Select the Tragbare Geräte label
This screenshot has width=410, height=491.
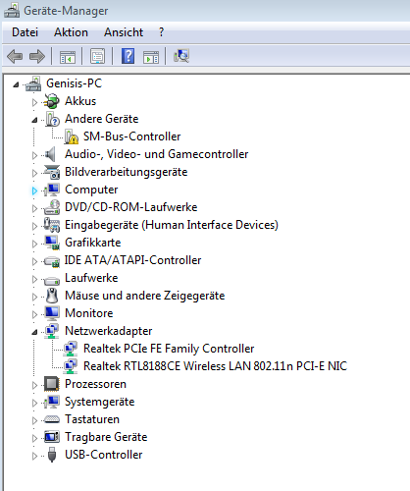click(106, 437)
